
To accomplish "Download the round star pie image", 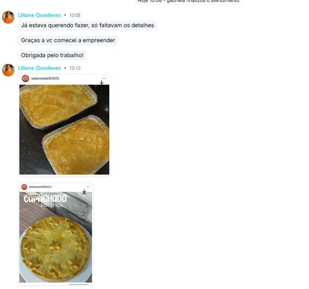I will click(84, 192).
